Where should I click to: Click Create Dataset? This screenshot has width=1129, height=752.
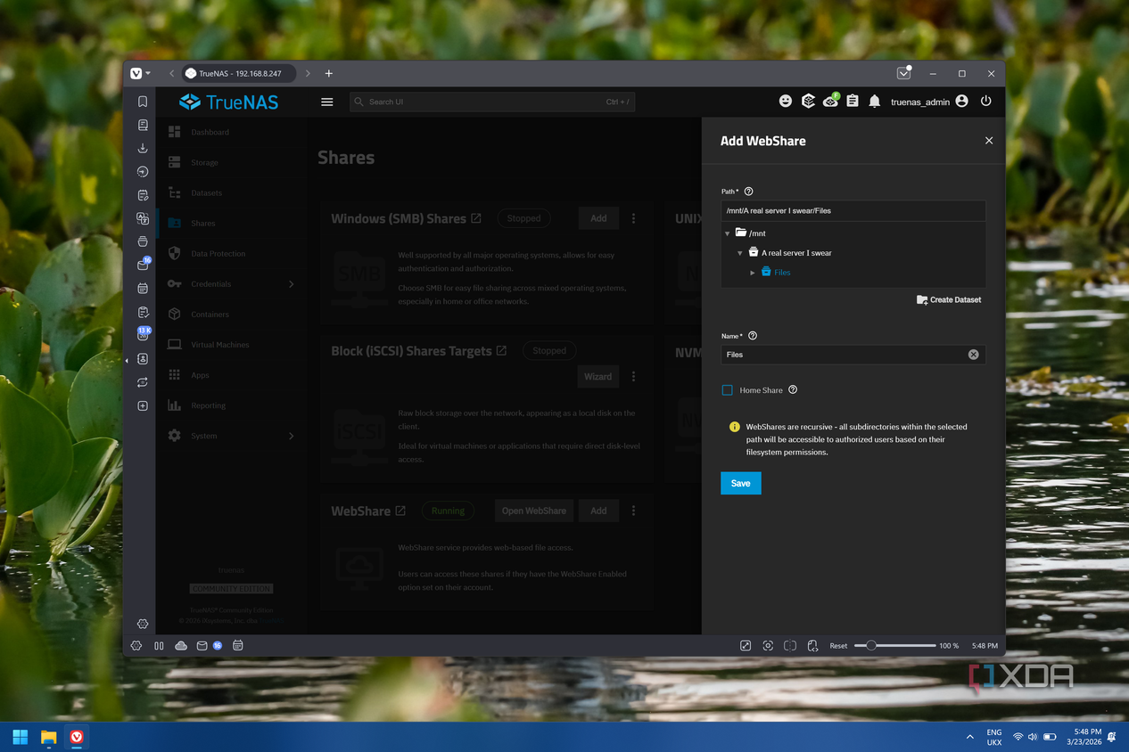[949, 299]
